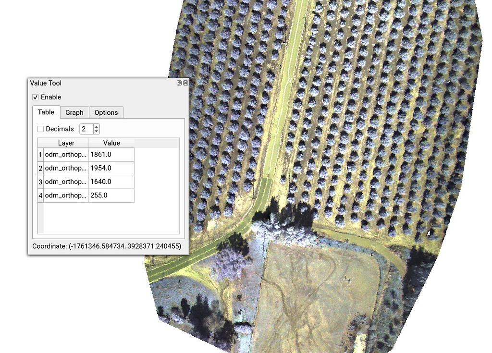Select the Value column header

coord(111,143)
